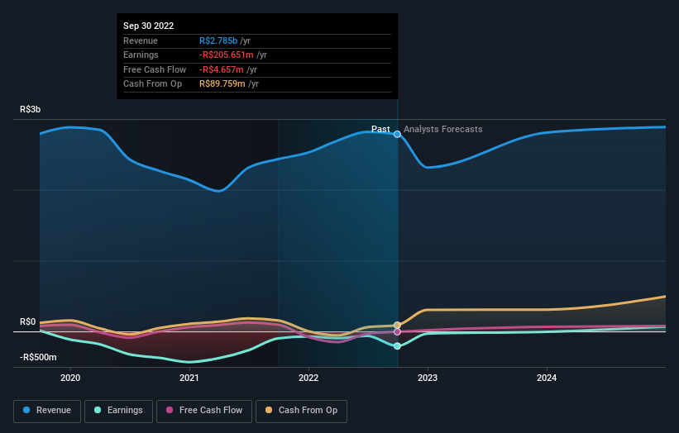The image size is (679, 433).
Task: Toggle the Revenue legend button
Action: pos(47,411)
